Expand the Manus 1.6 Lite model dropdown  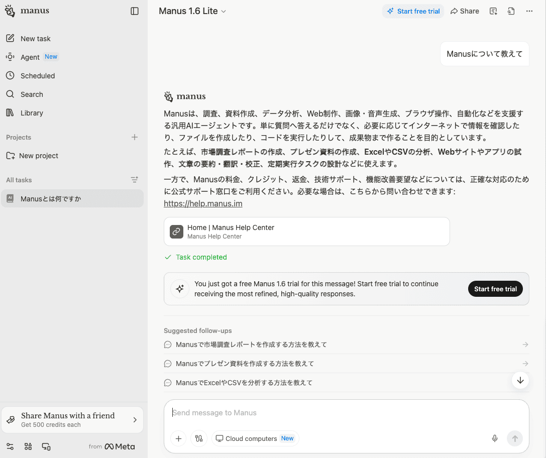pos(192,11)
